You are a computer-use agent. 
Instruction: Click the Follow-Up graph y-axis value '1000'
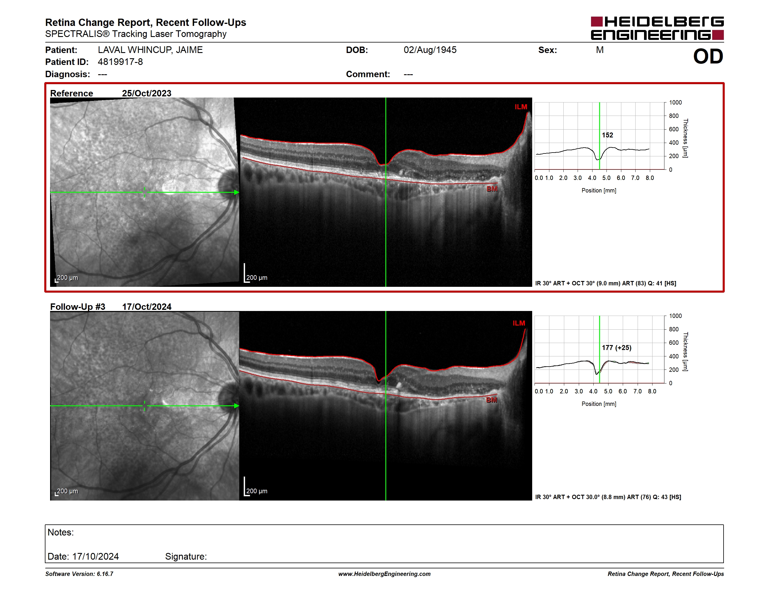[x=675, y=316]
